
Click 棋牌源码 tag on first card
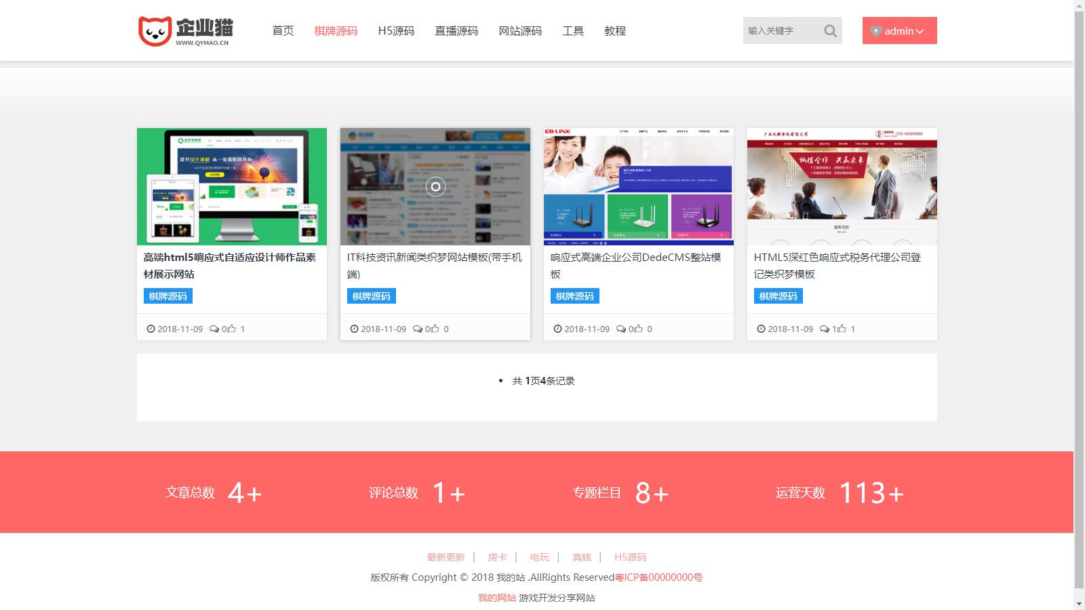tap(167, 296)
